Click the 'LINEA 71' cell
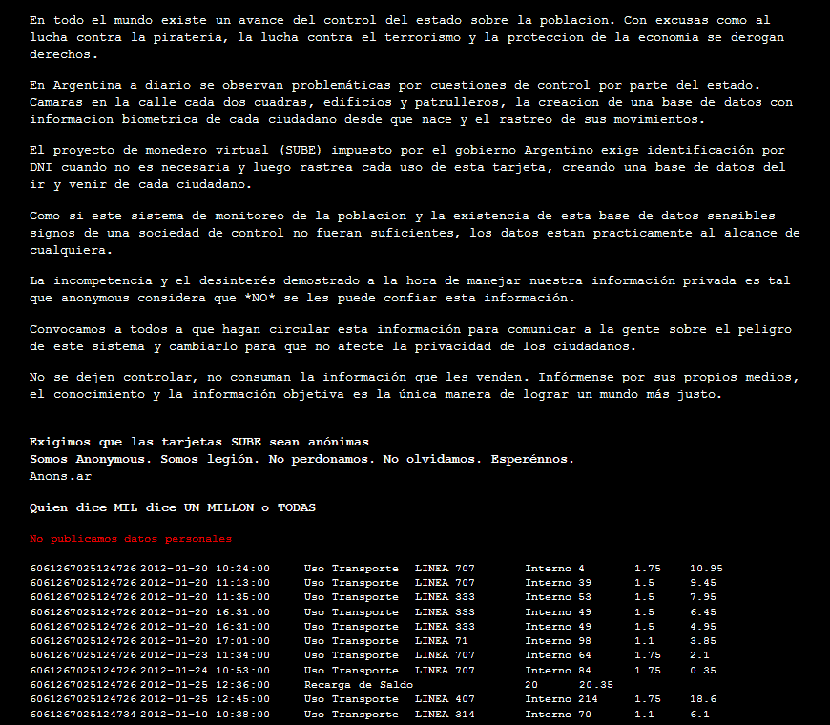The image size is (830, 725). tap(442, 641)
